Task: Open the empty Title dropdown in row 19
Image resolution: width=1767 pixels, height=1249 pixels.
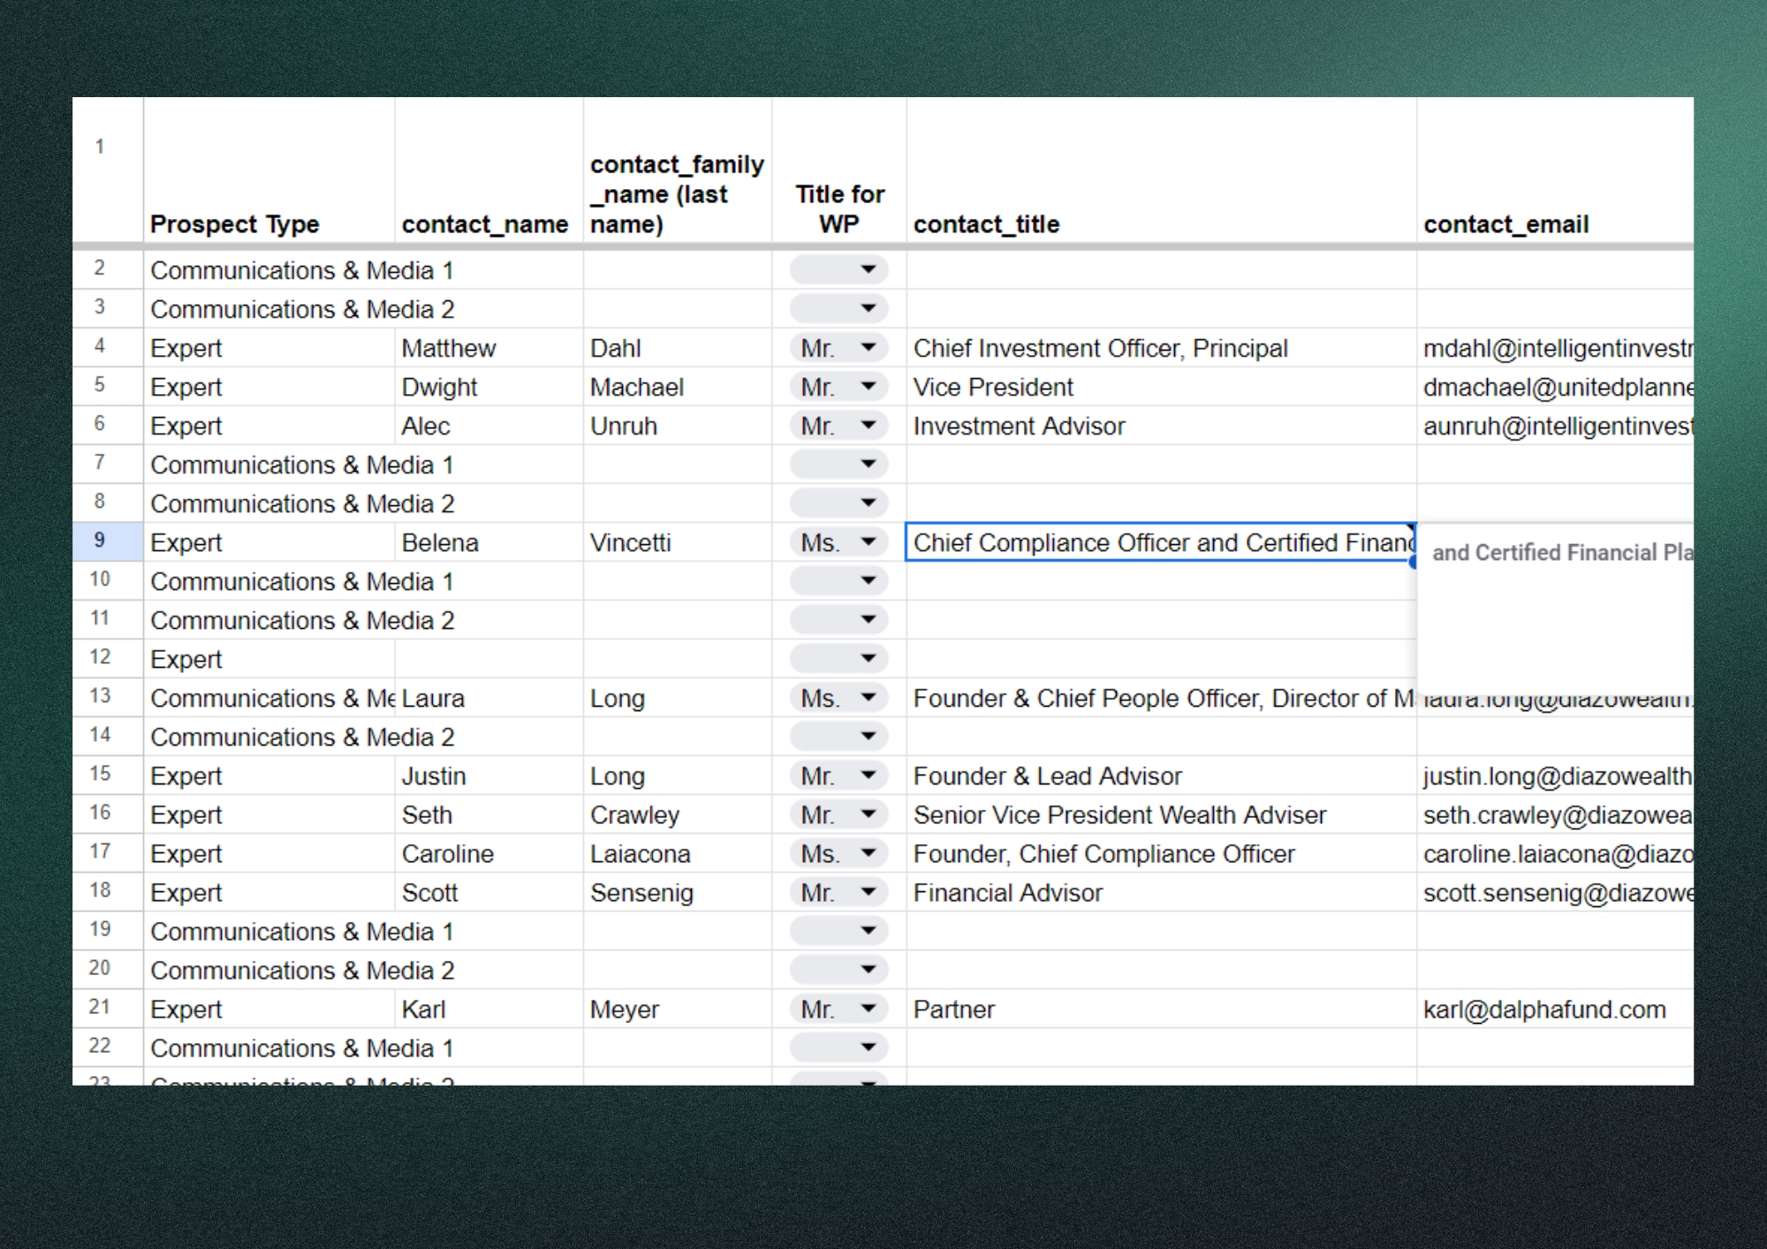Action: tap(868, 931)
